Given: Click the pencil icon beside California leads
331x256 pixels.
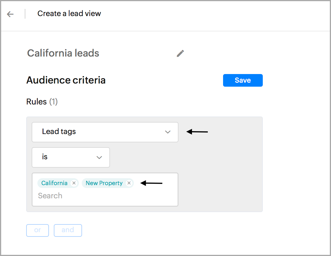Looking at the screenshot, I should point(180,53).
